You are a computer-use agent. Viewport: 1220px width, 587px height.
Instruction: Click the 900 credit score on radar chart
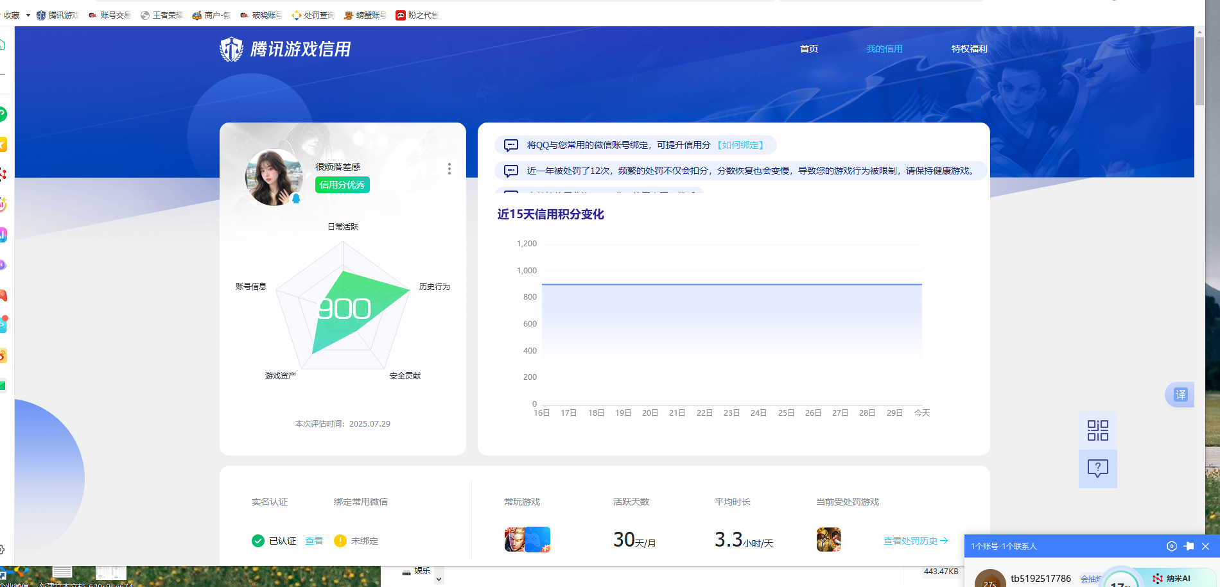345,309
